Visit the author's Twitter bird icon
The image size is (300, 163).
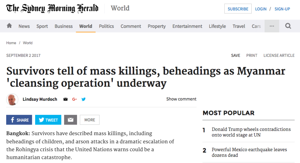pyautogui.click(x=83, y=99)
